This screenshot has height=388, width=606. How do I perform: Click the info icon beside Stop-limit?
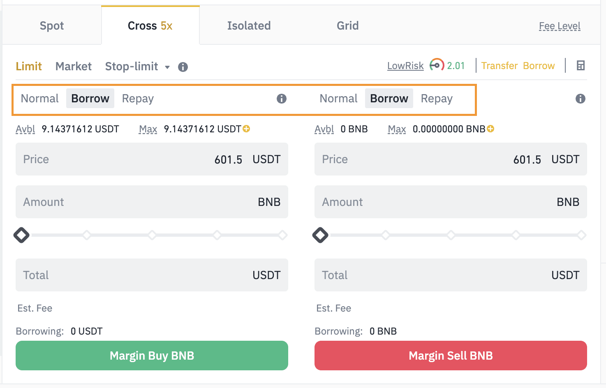[183, 67]
